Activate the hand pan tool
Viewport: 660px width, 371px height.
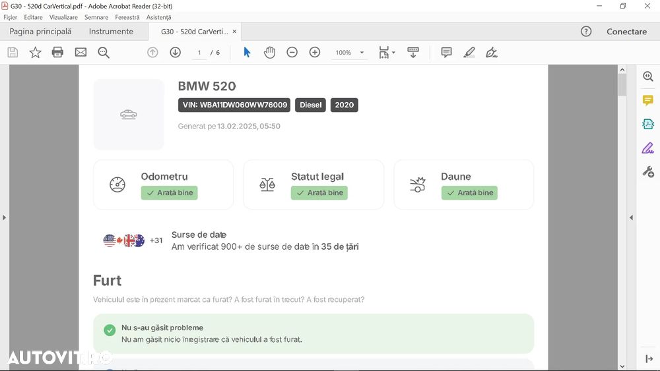[x=269, y=53]
